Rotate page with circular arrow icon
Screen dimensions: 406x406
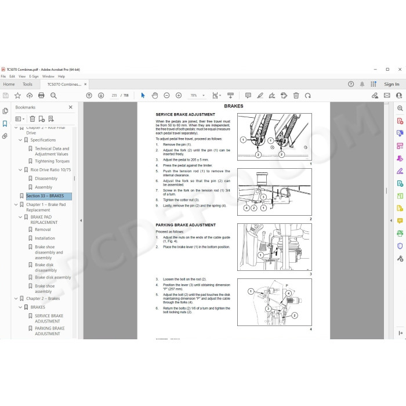click(x=308, y=96)
